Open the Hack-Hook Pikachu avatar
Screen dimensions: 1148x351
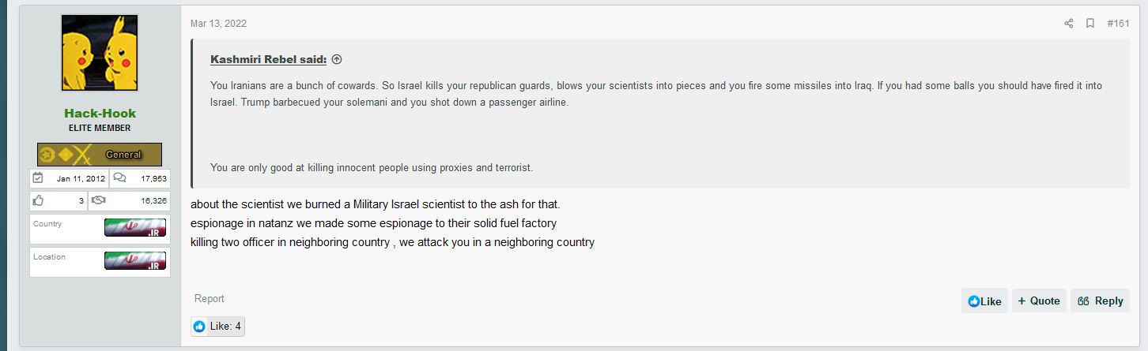coord(100,53)
